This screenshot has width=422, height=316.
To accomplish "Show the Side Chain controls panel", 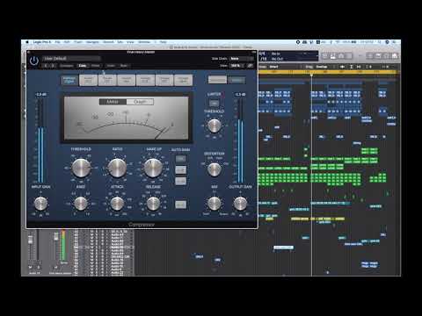I will tap(217, 80).
